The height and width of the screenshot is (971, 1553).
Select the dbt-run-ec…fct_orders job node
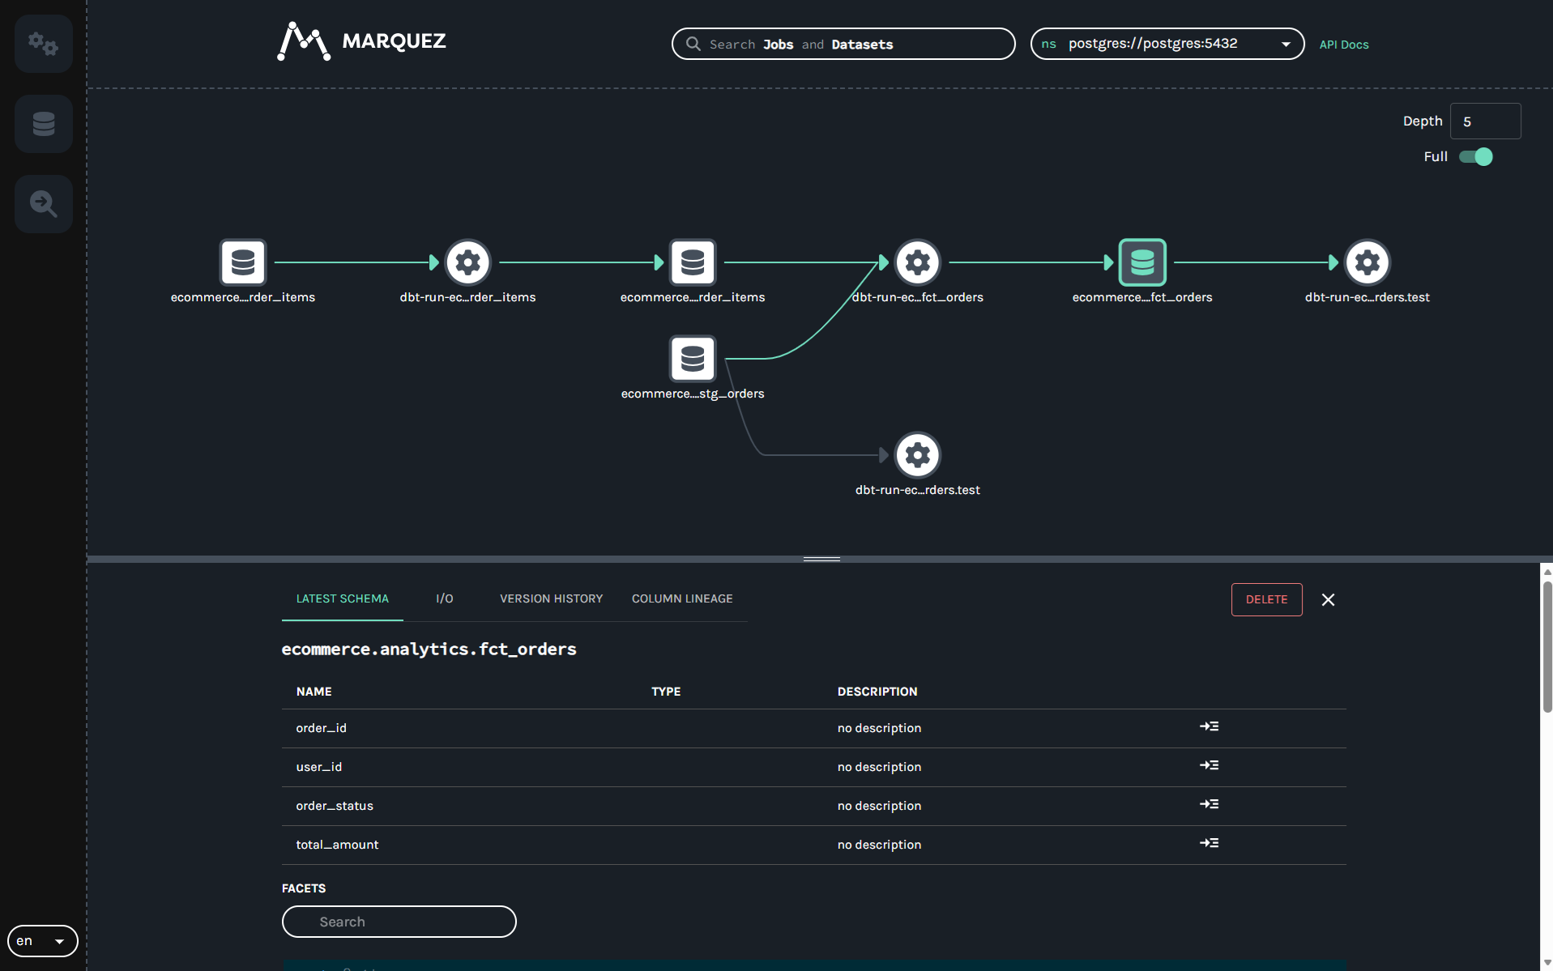918,262
